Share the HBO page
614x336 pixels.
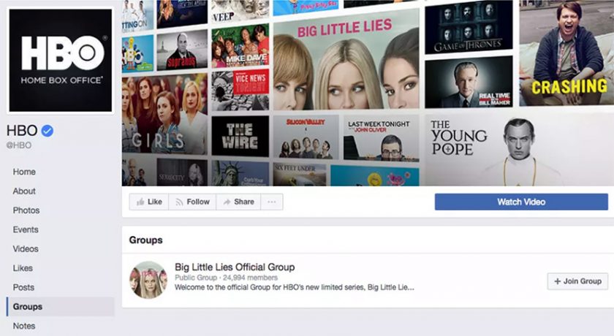click(238, 202)
